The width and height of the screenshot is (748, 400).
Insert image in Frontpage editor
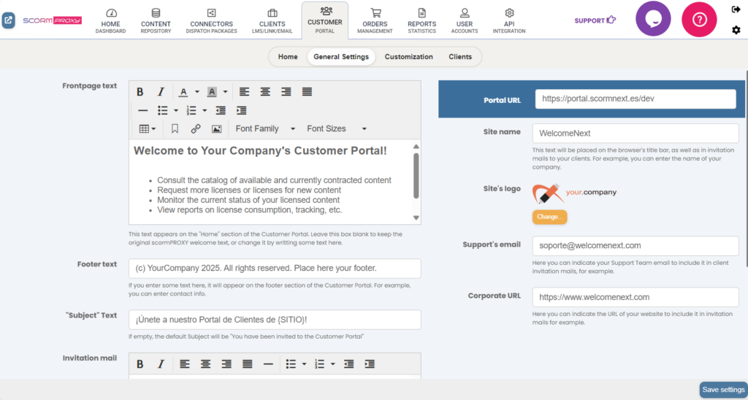click(x=216, y=128)
